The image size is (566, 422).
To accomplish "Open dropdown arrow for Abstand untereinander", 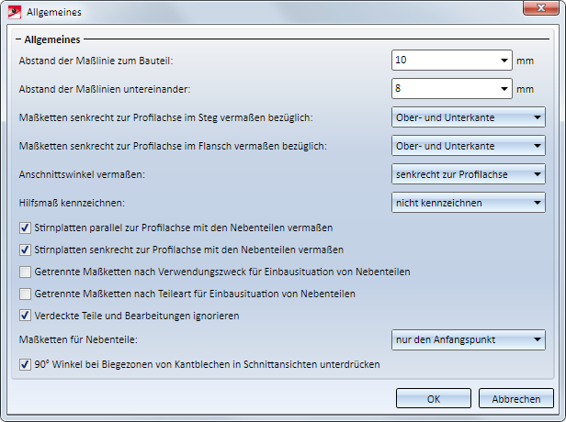I will (504, 89).
